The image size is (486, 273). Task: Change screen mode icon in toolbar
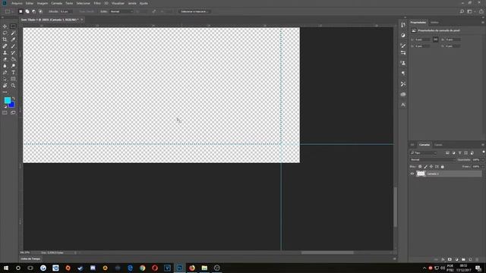click(x=13, y=113)
